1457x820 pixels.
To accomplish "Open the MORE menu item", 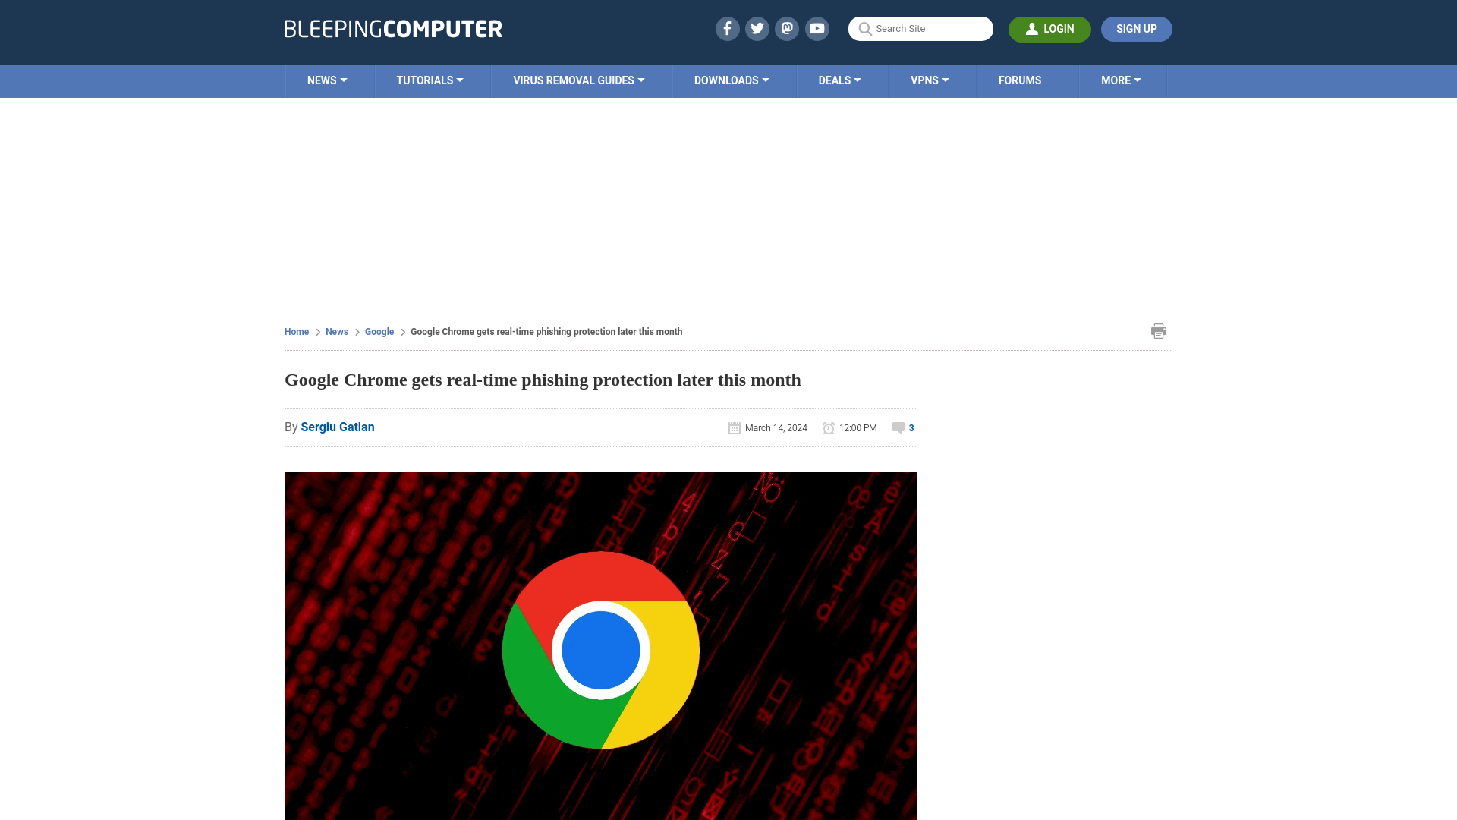I will coord(1121,80).
